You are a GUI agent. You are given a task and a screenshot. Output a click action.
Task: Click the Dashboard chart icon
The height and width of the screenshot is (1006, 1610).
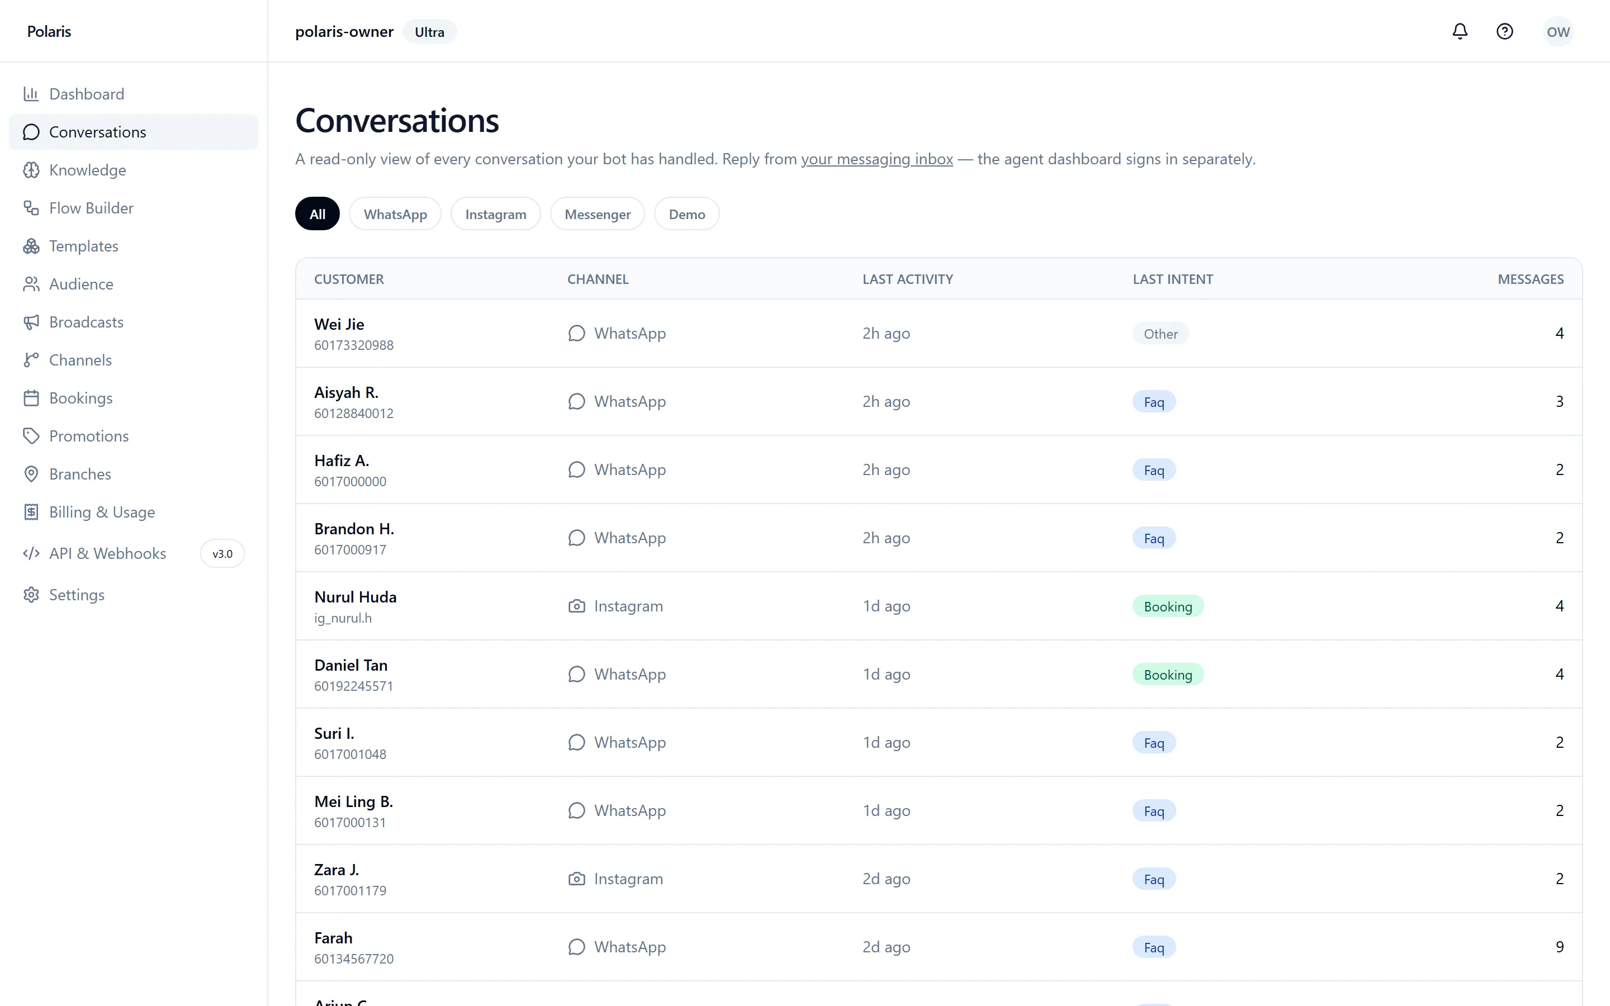(31, 94)
